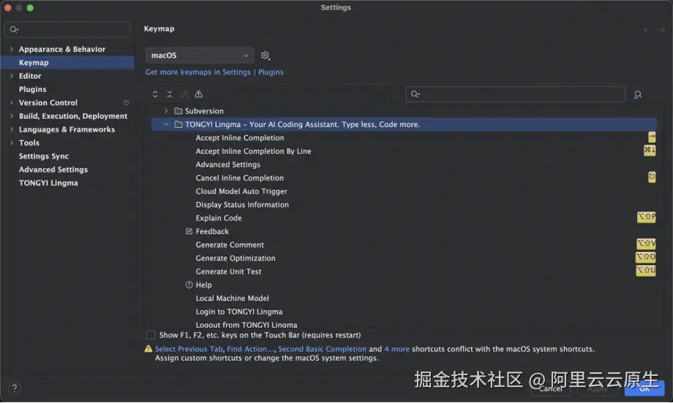The height and width of the screenshot is (403, 673).
Task: Click the TONGYI Lingma folder icon
Action: [178, 125]
